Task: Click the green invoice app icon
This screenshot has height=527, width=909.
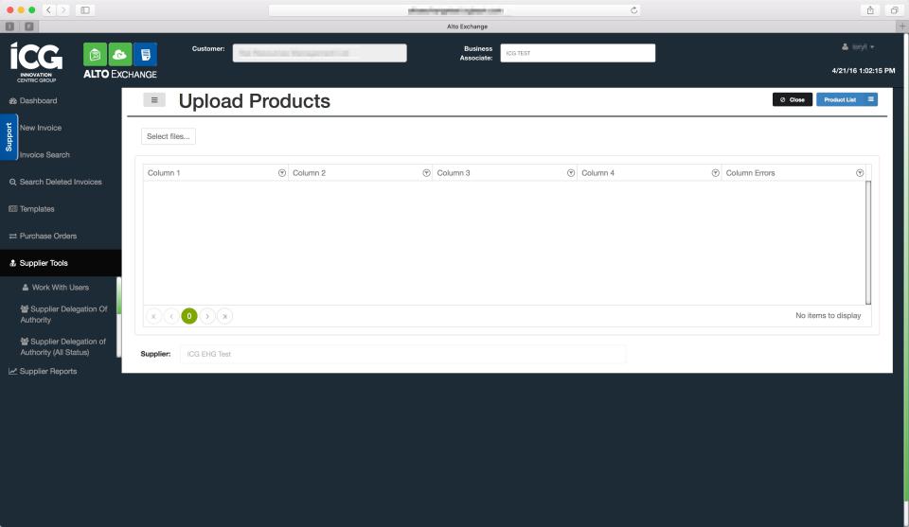Action: click(95, 55)
